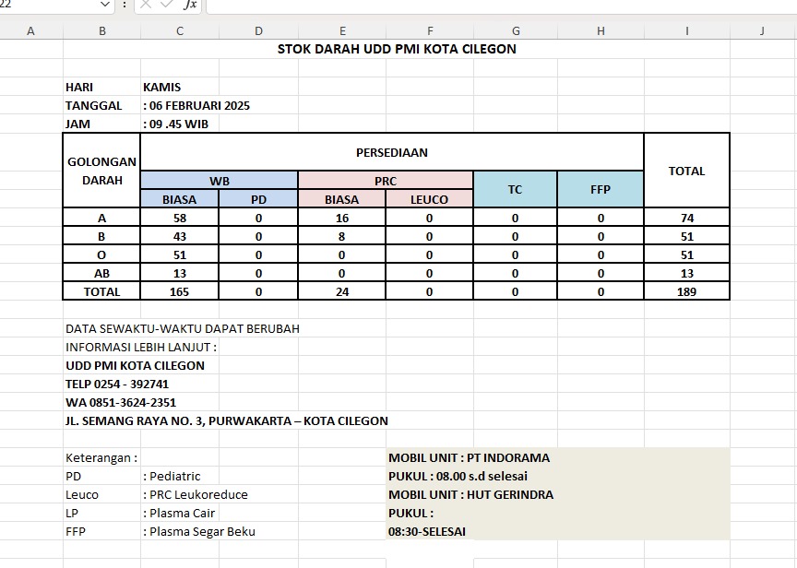Click the Insert Function fx icon
797x568 pixels.
click(191, 5)
